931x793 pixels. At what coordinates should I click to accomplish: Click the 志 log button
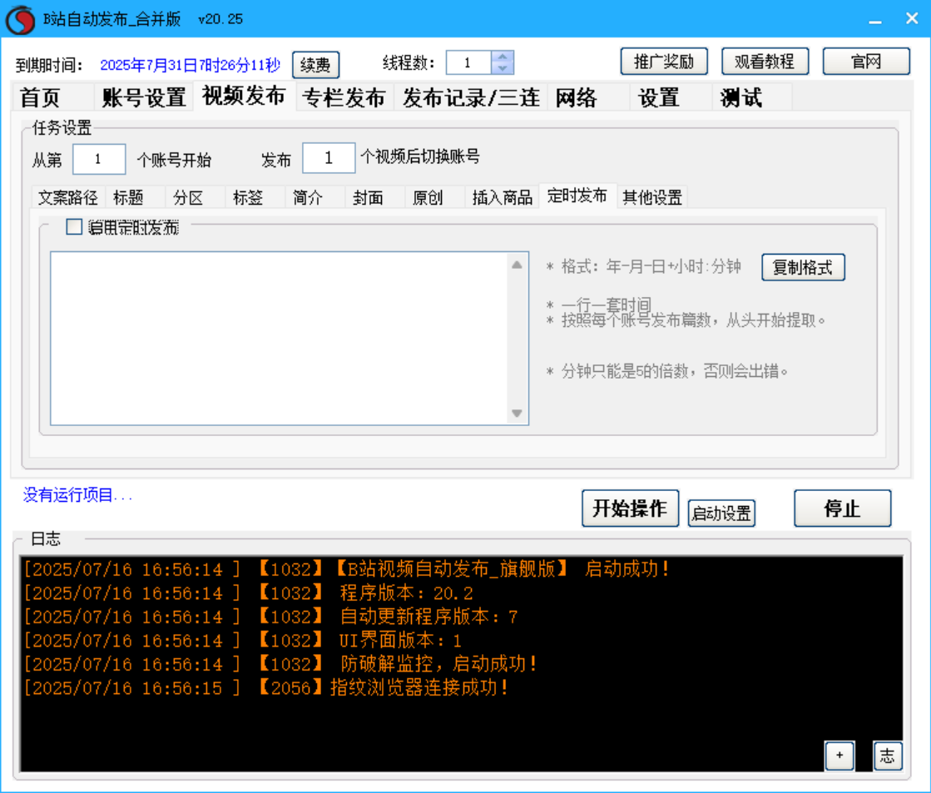887,755
